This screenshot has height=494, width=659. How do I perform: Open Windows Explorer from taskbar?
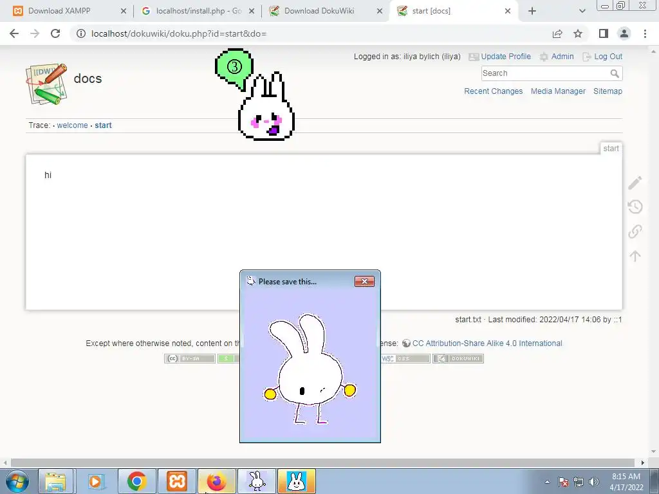point(56,481)
